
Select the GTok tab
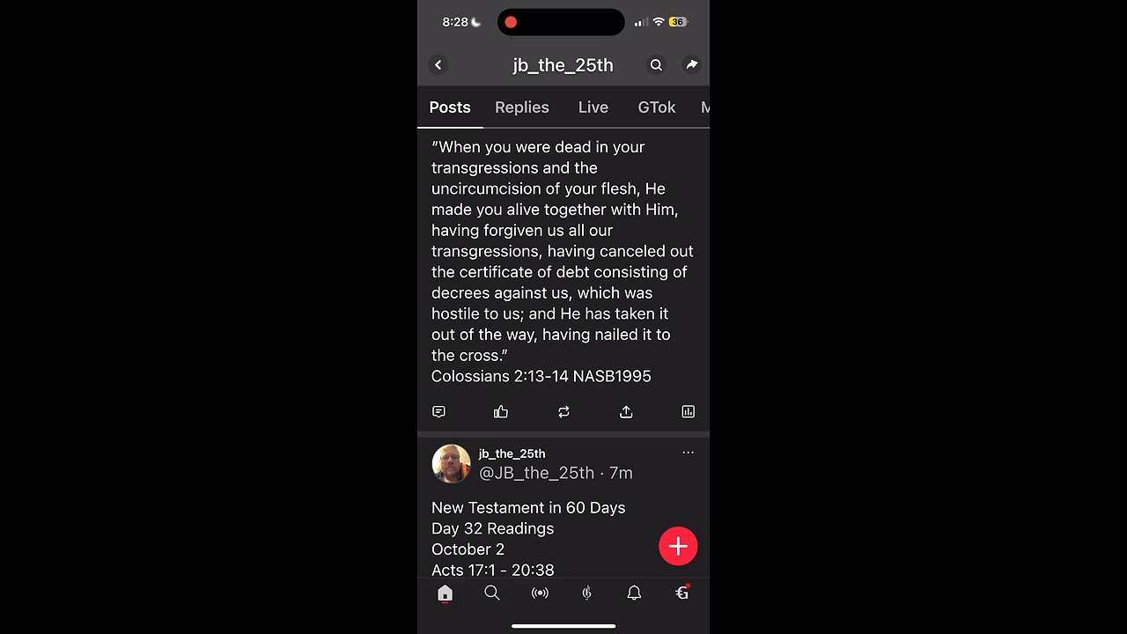coord(657,107)
